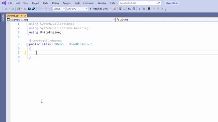
Task: Click the Comment out lines icon
Action: point(139,9)
